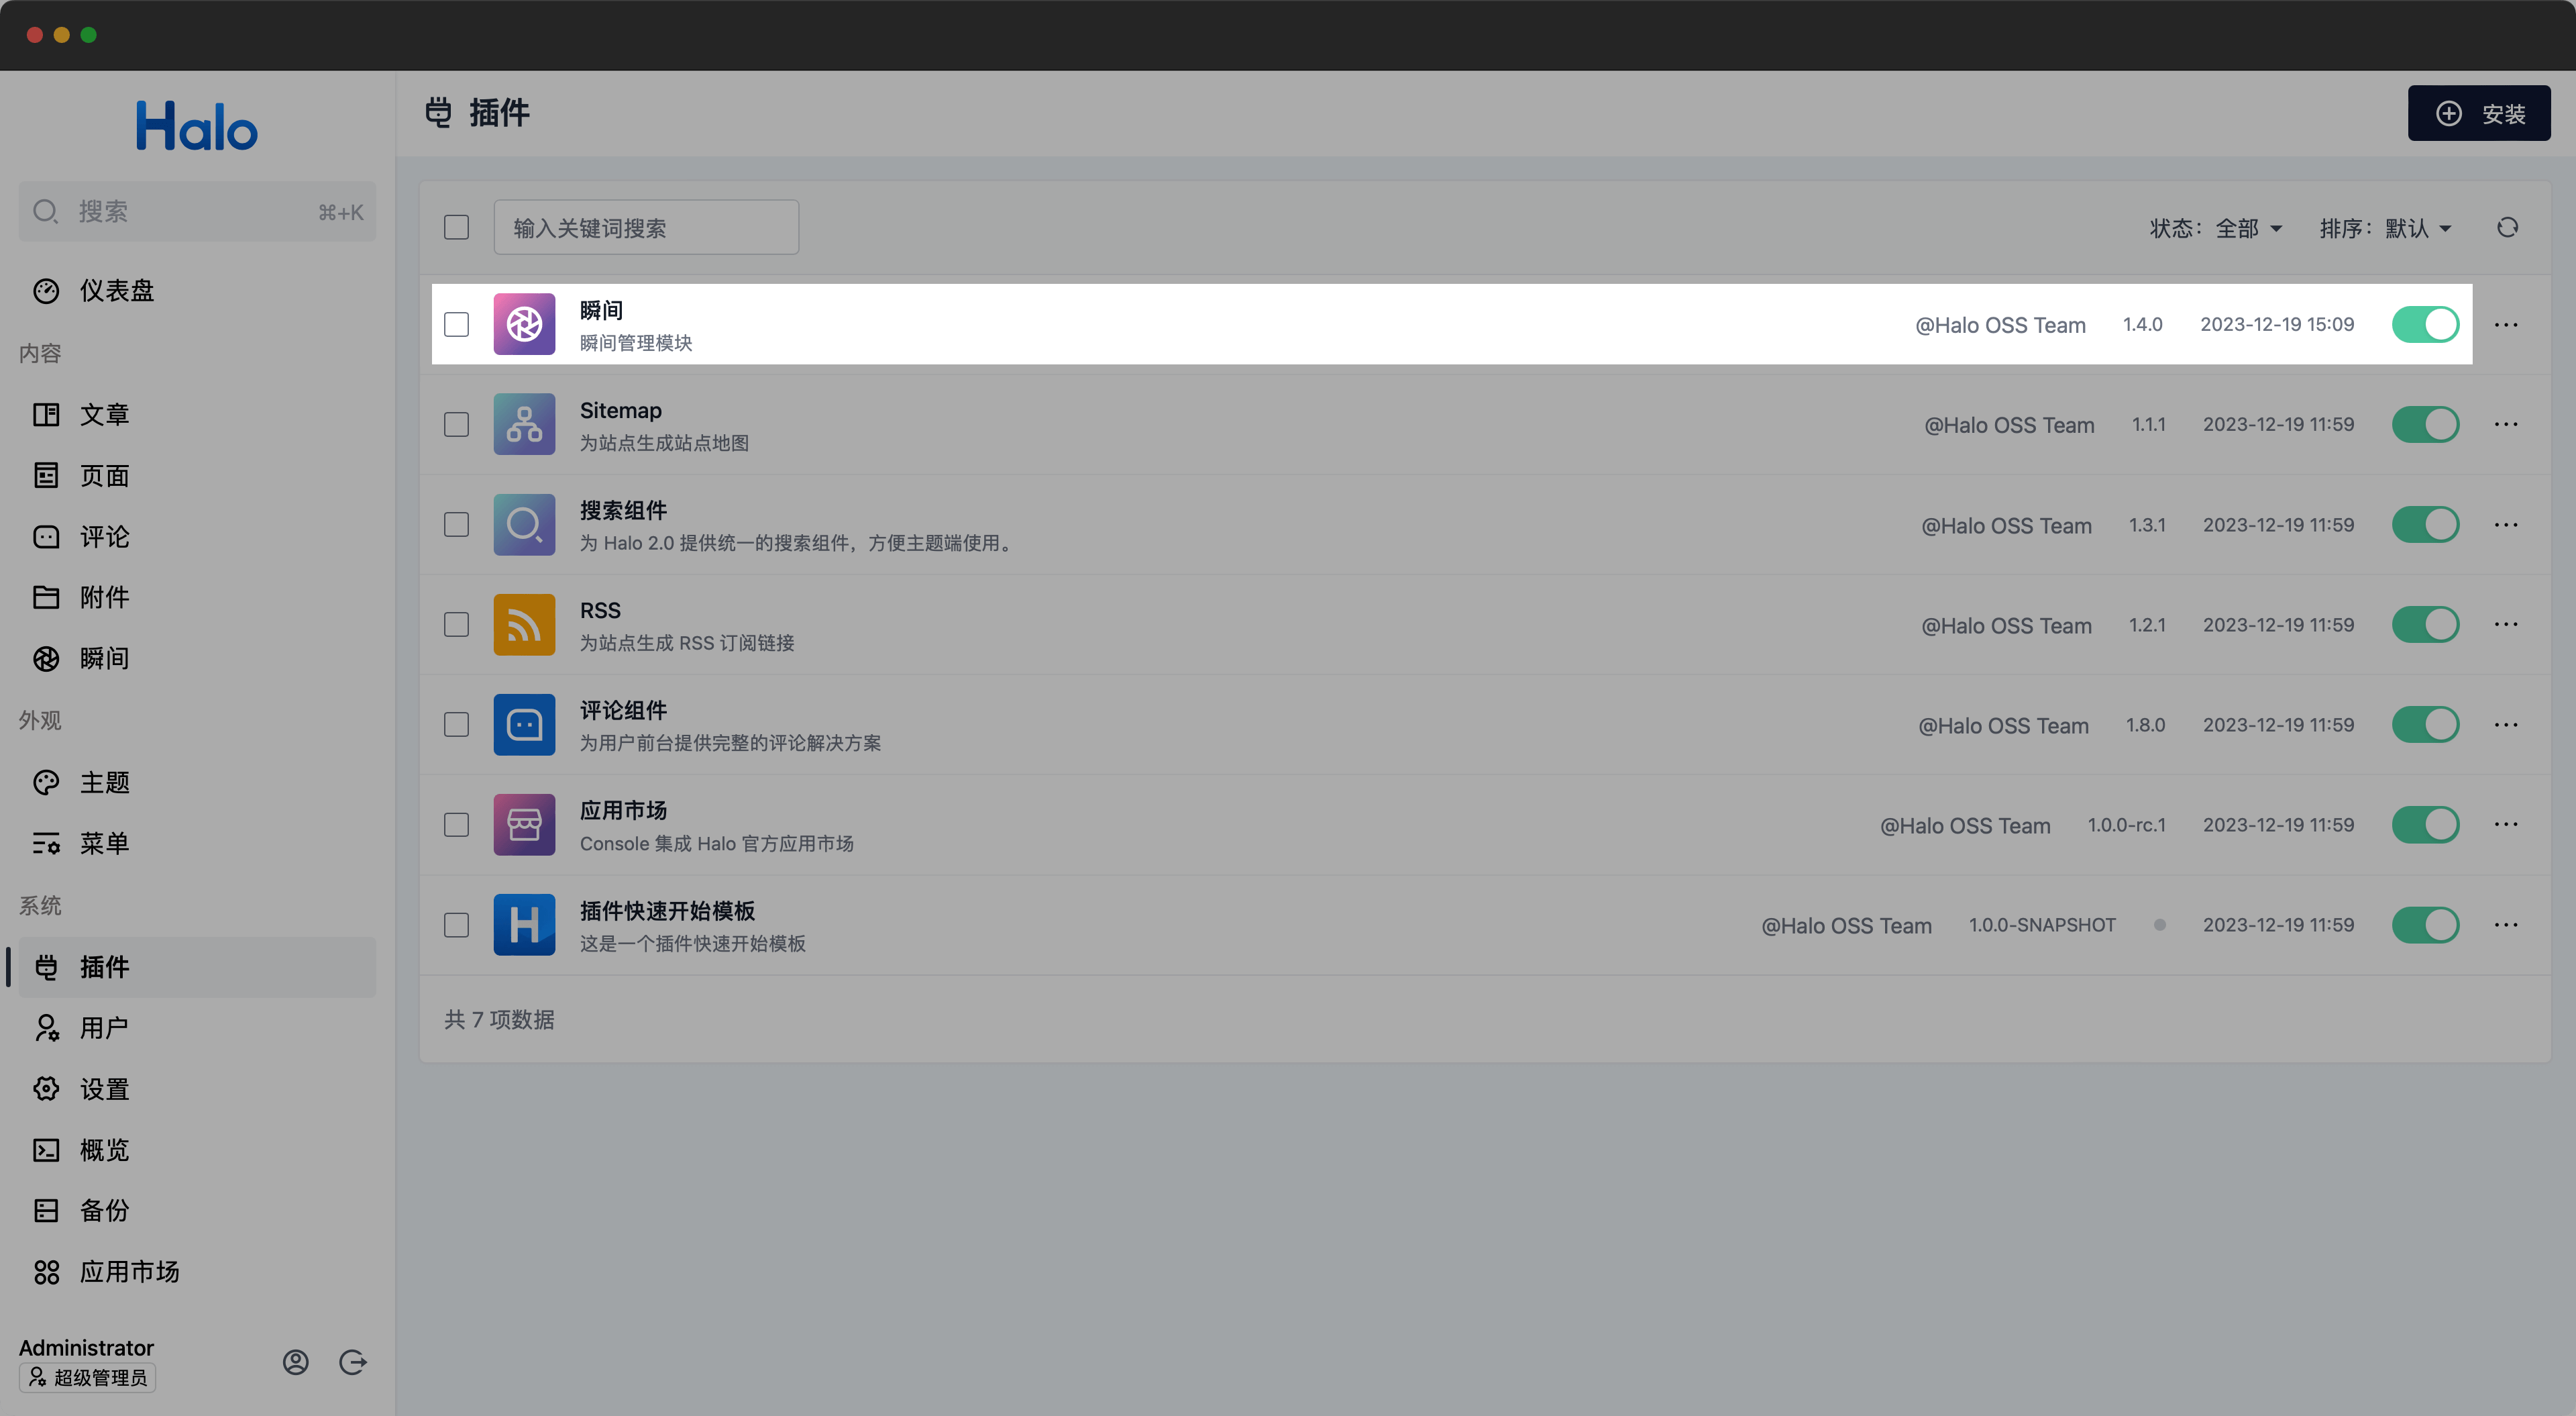Open the 搜索组件 plugin name link
The height and width of the screenshot is (1416, 2576).
coord(623,510)
